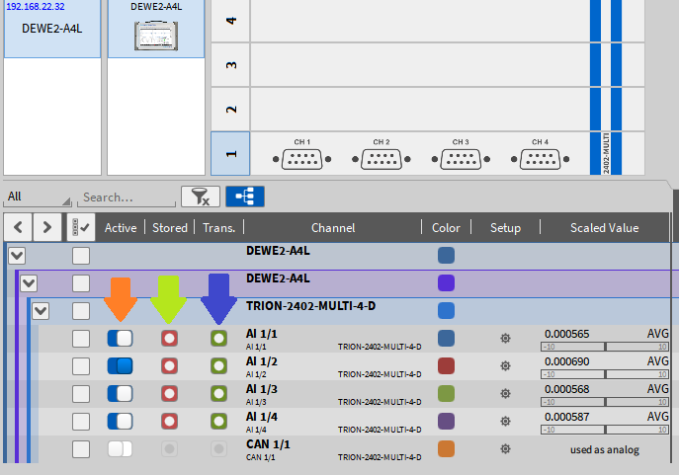The width and height of the screenshot is (679, 475).
Task: Click the Scaled Value column header
Action: [x=604, y=228]
